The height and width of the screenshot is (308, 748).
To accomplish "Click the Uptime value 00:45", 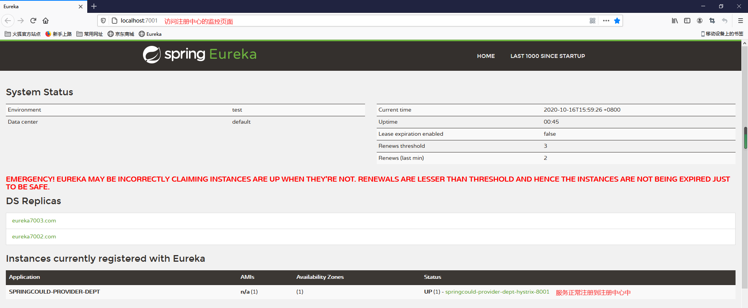I will click(551, 122).
